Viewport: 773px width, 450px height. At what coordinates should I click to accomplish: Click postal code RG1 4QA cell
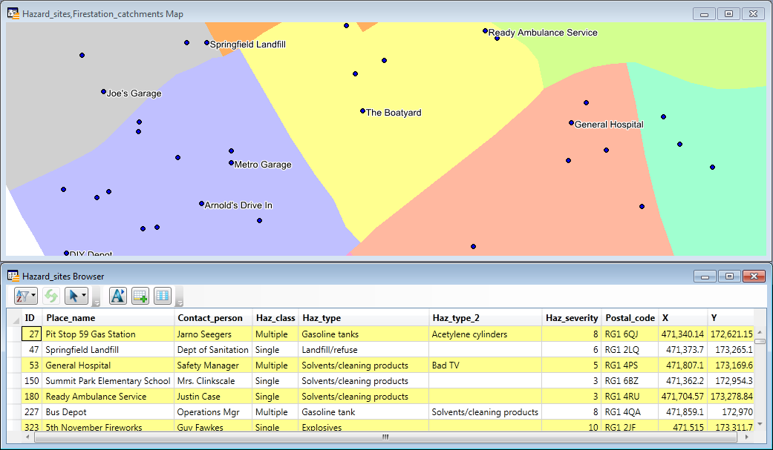pyautogui.click(x=630, y=412)
